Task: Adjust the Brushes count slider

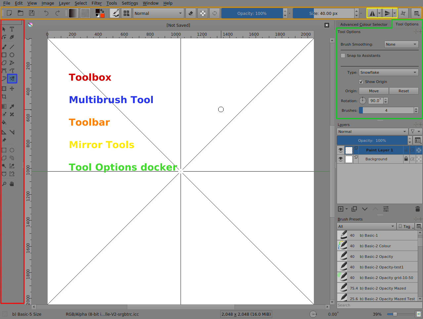Action: (386, 110)
